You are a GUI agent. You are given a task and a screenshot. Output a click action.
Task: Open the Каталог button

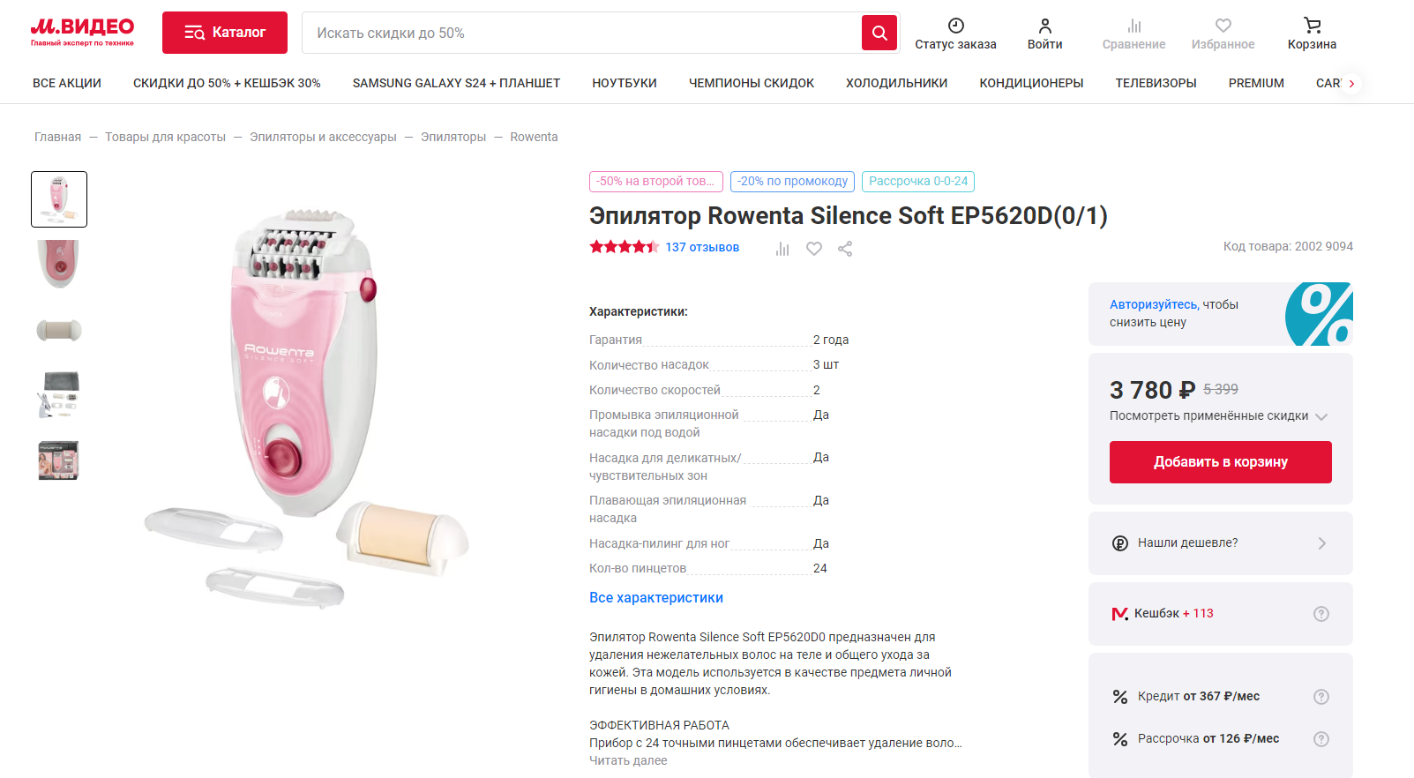pyautogui.click(x=225, y=33)
